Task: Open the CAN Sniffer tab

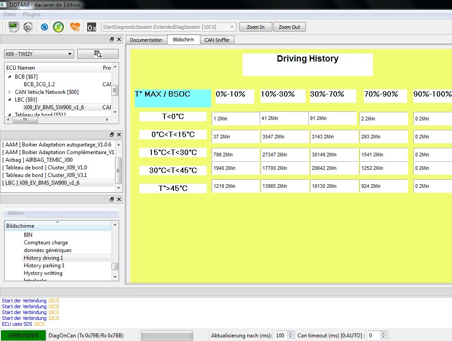Action: pos(217,40)
